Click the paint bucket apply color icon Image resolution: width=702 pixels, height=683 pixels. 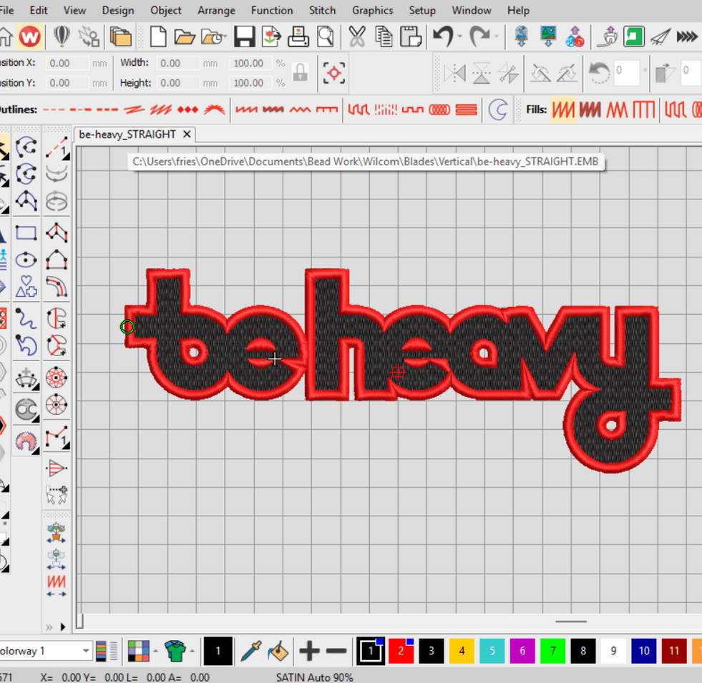(x=278, y=651)
